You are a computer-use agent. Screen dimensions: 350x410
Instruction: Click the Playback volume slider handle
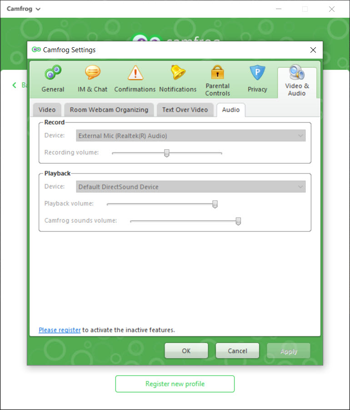[215, 204]
